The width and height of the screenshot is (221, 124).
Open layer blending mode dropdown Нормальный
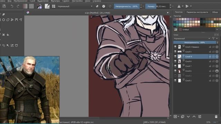[x=192, y=39]
